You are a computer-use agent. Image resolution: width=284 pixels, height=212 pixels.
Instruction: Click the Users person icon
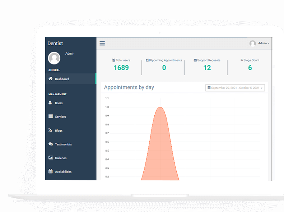point(51,103)
